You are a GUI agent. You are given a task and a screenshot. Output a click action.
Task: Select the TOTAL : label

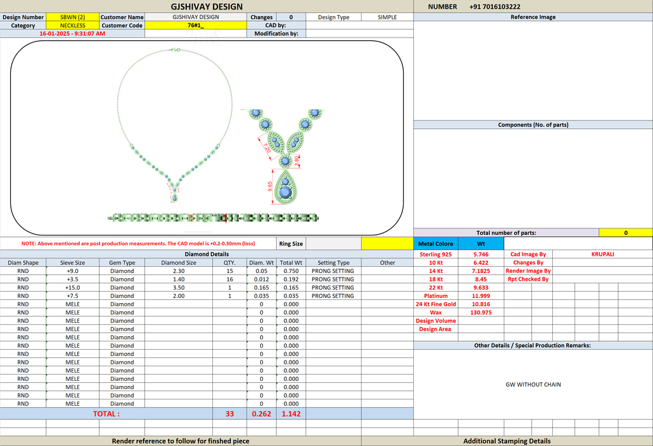coord(106,414)
